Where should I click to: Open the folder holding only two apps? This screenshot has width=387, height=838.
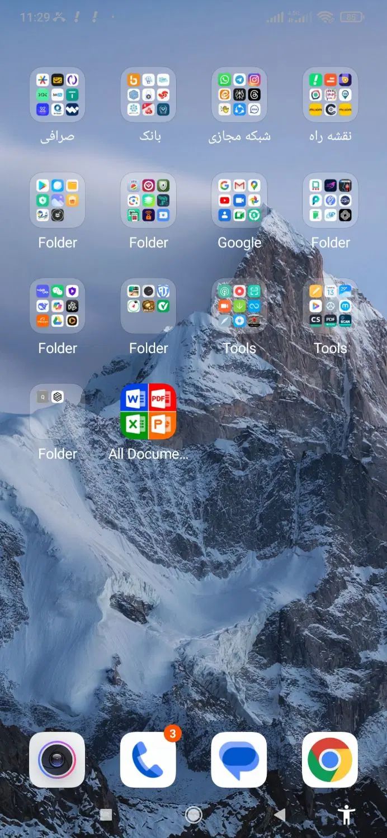pos(57,411)
